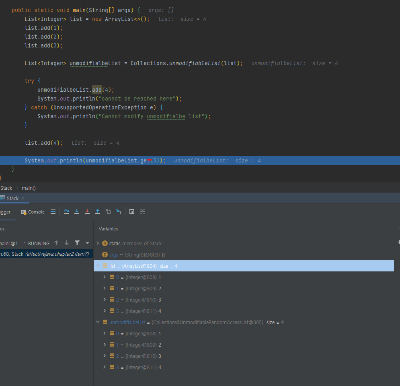
Task: Switch to the Debugger tab
Action: (5, 212)
